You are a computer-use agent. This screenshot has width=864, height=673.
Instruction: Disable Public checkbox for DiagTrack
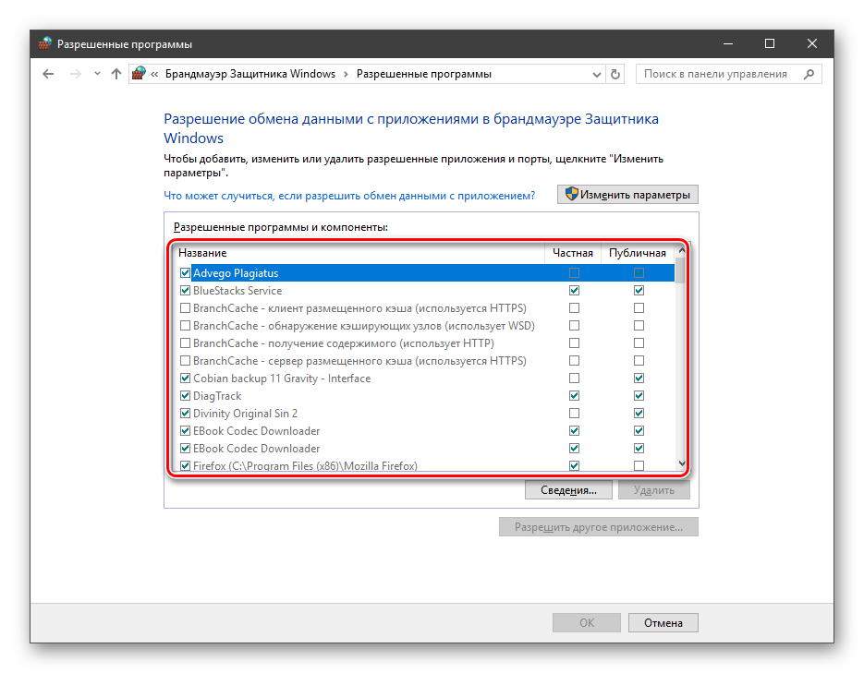[x=639, y=396]
